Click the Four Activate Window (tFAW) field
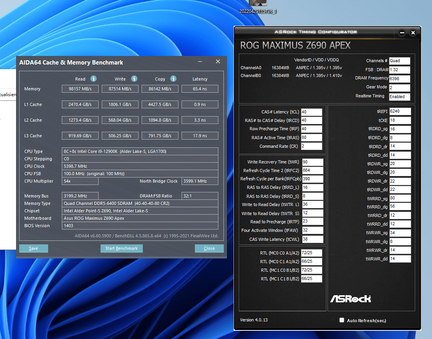Viewport: 432px width, 339px height. (x=312, y=230)
